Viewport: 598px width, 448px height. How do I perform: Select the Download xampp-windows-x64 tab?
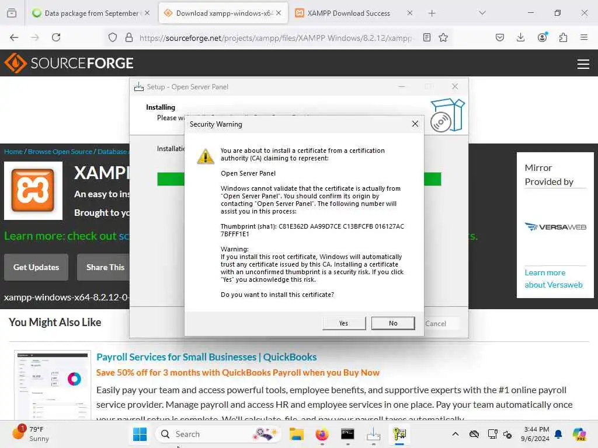(224, 13)
